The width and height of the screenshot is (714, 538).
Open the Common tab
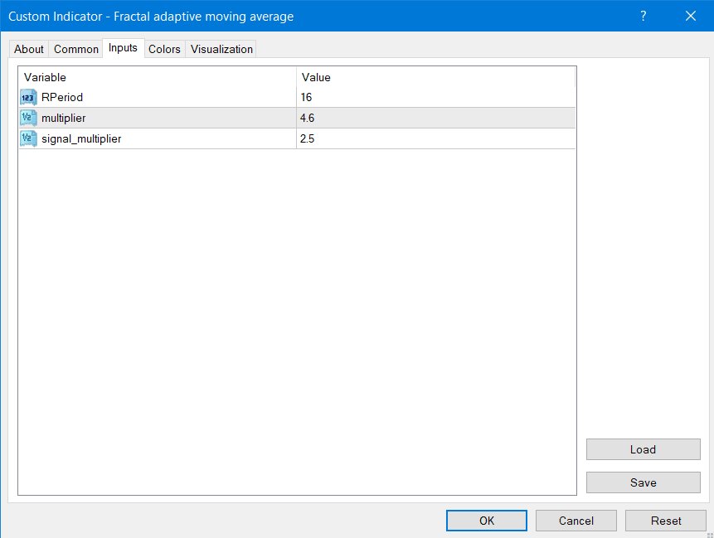pyautogui.click(x=76, y=49)
